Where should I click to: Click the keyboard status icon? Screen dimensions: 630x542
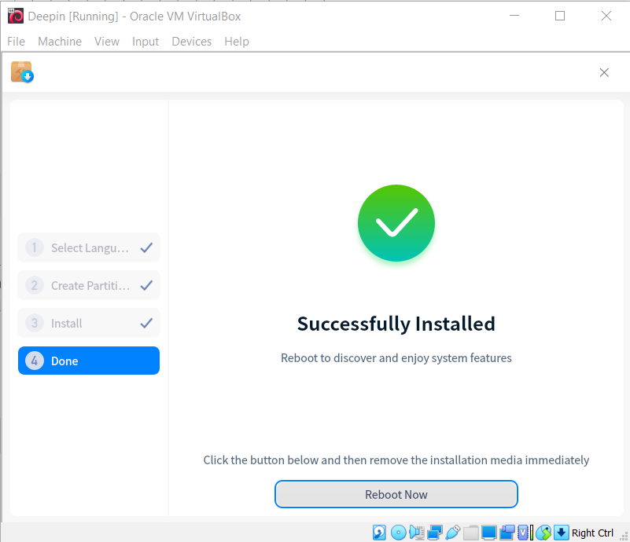tap(561, 533)
